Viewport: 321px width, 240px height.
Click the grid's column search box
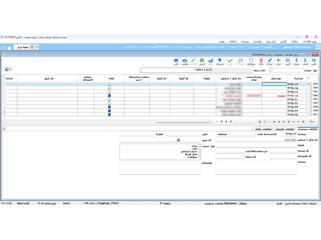point(245,122)
